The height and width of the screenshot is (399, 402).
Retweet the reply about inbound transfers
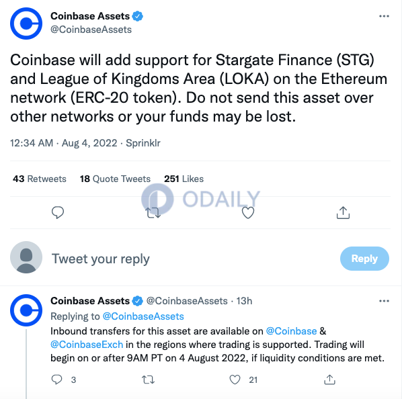pos(148,380)
